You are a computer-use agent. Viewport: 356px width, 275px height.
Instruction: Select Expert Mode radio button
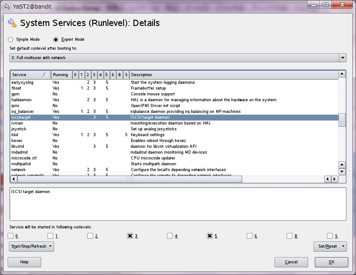tap(56, 39)
